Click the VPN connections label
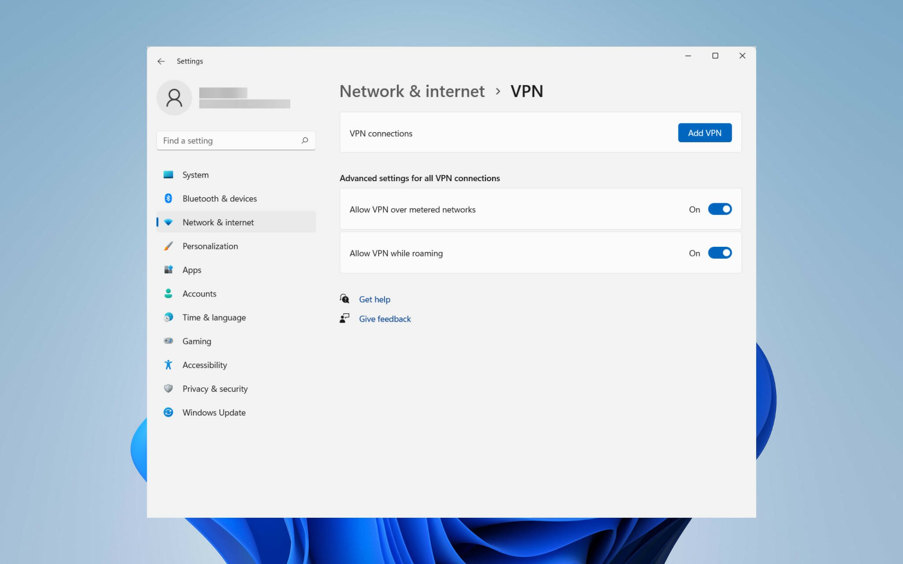The image size is (903, 564). click(x=381, y=134)
